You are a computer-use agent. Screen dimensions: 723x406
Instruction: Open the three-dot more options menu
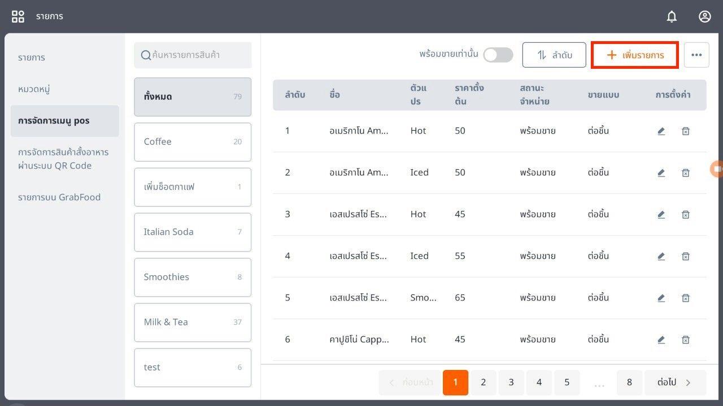(x=696, y=55)
